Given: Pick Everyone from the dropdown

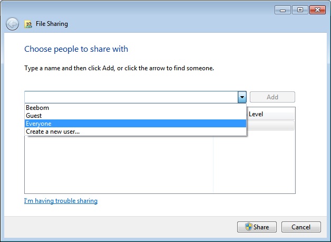Looking at the screenshot, I should click(38, 124).
